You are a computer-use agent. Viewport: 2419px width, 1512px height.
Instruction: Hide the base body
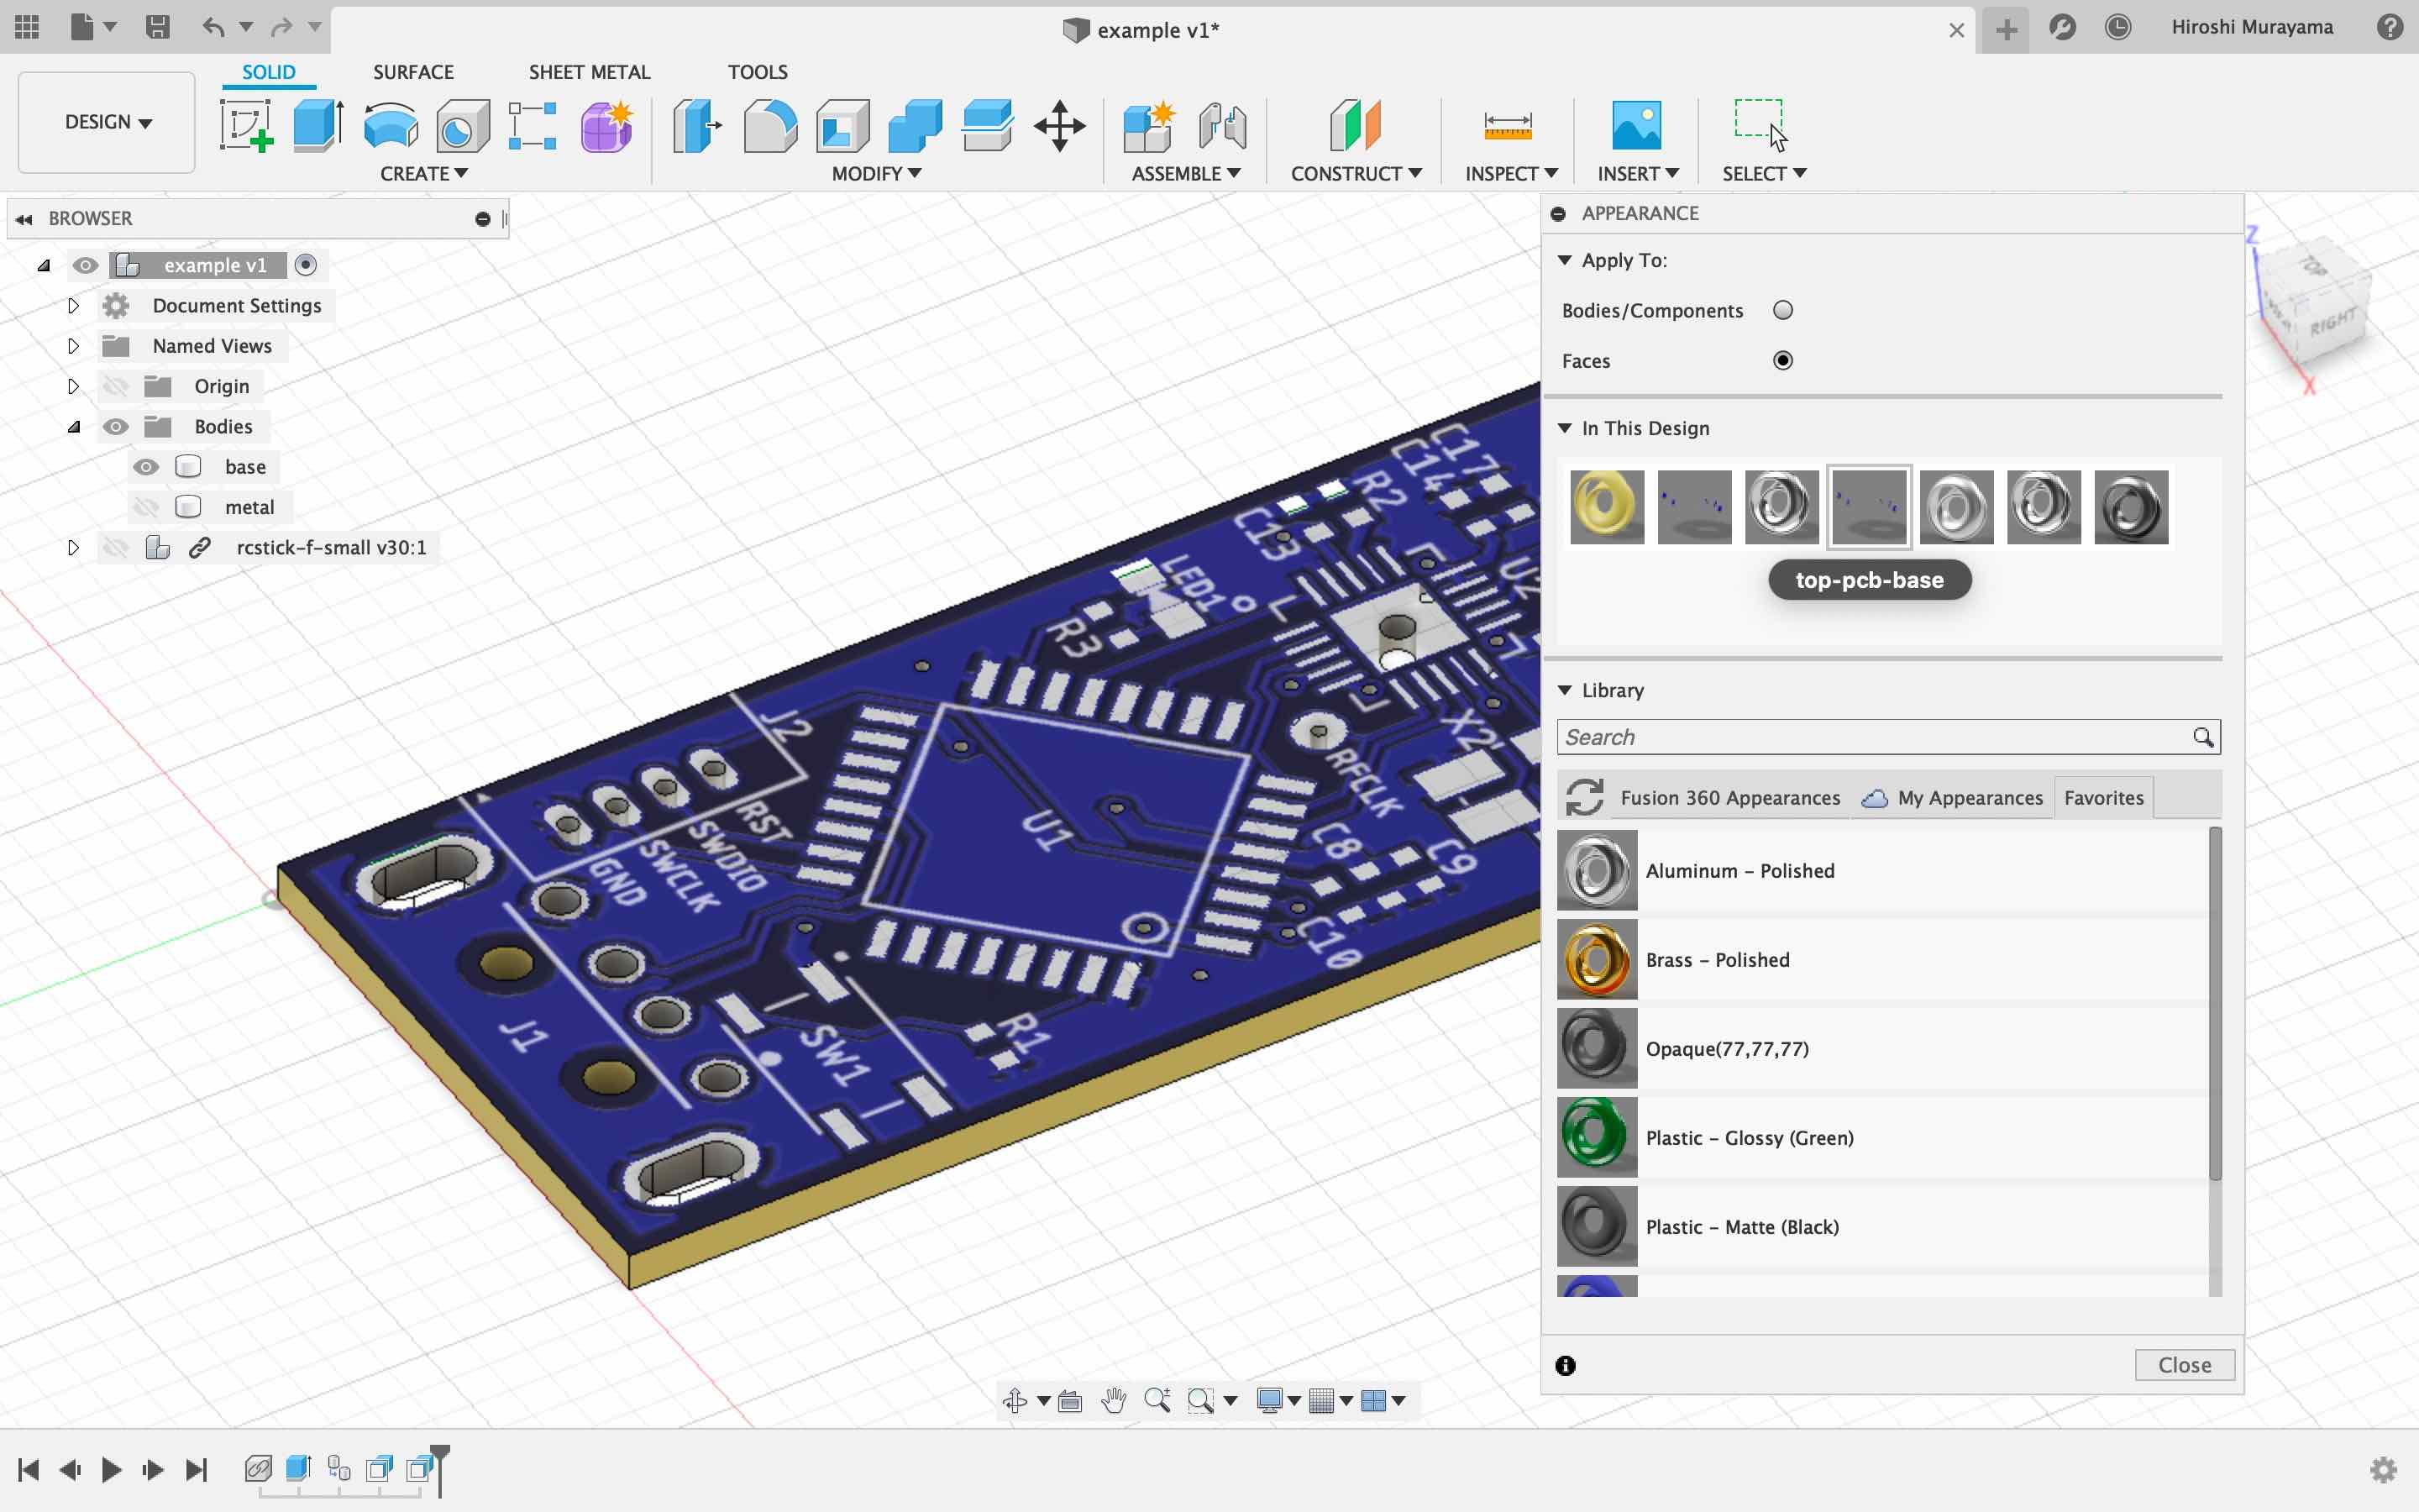pyautogui.click(x=146, y=467)
